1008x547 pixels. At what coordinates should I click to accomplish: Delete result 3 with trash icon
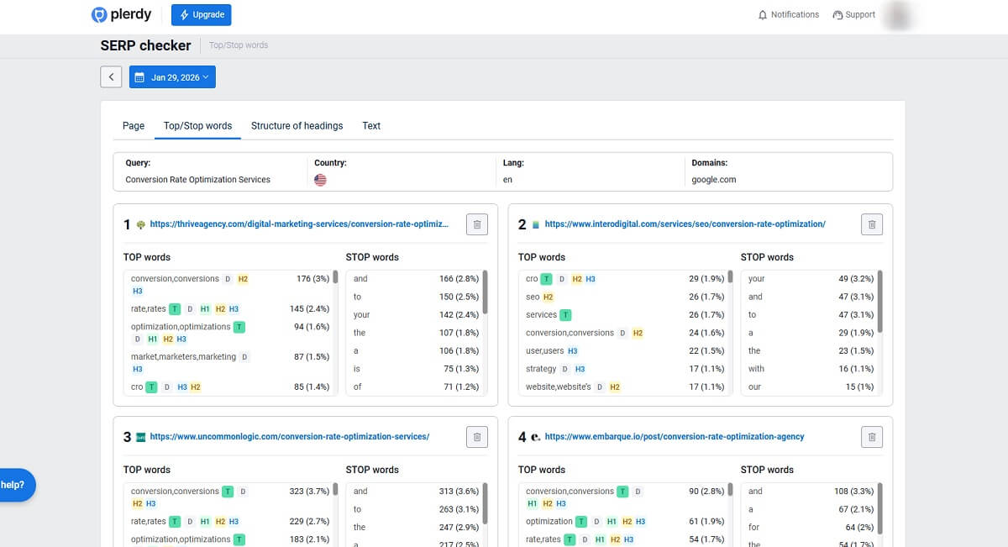click(x=477, y=437)
